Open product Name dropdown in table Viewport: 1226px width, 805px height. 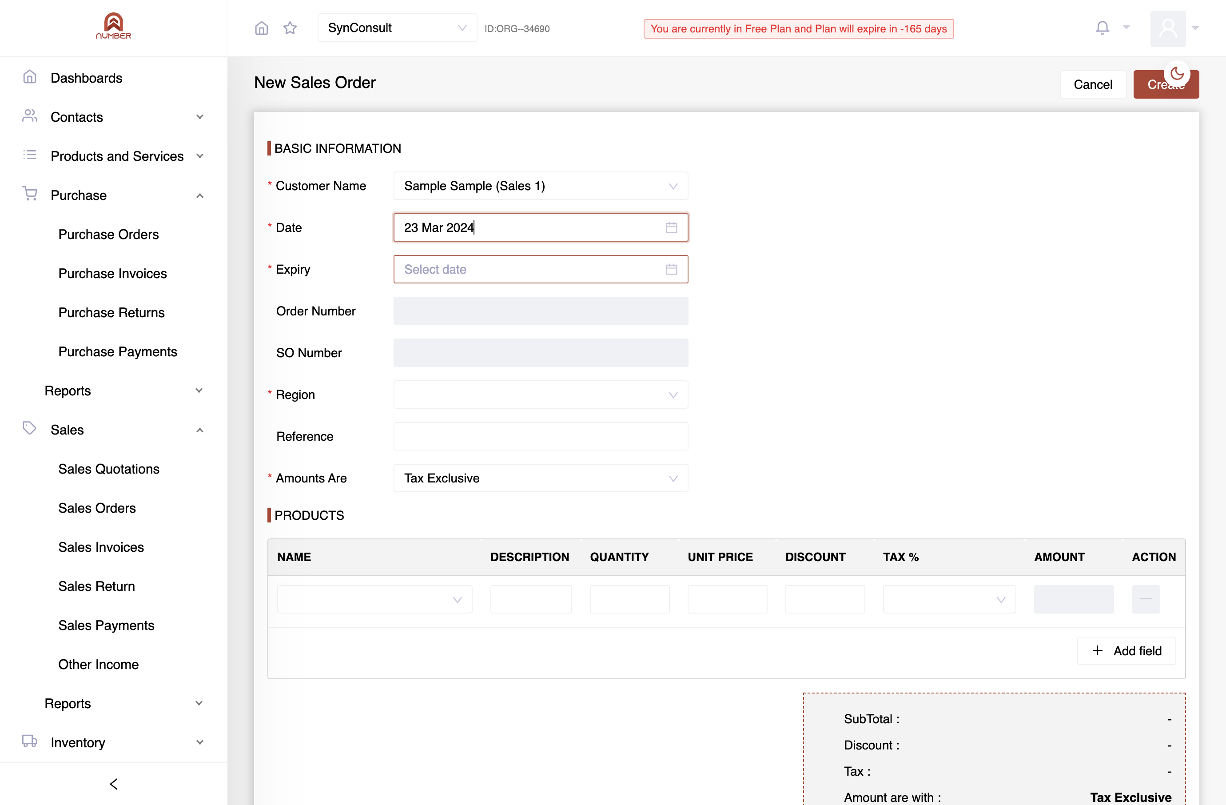coord(374,599)
